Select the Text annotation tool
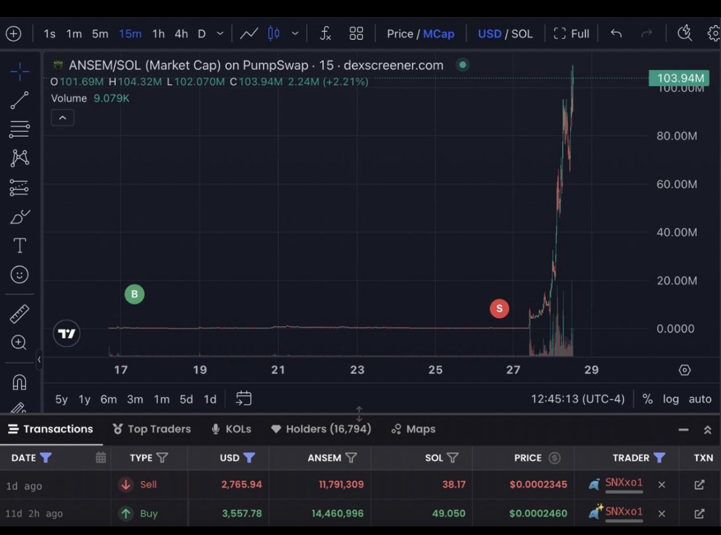Screen dimensions: 721x535 coord(19,246)
